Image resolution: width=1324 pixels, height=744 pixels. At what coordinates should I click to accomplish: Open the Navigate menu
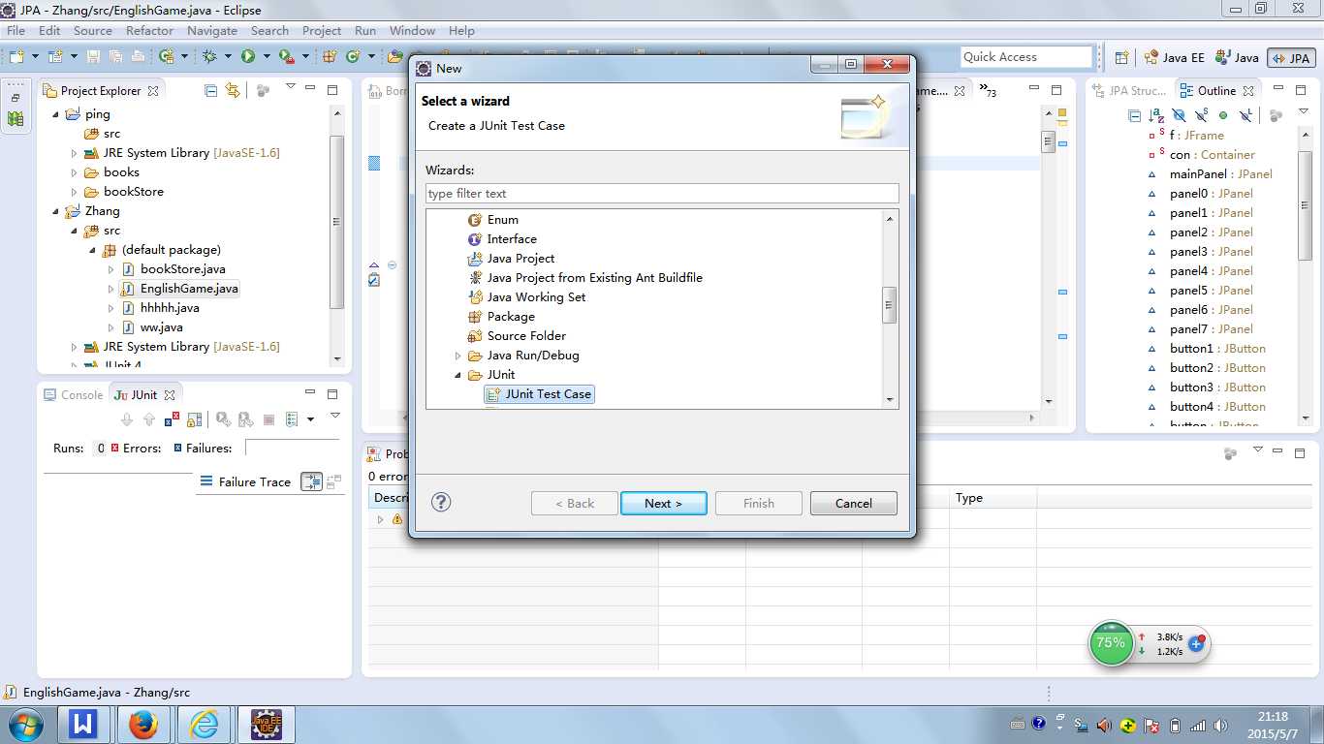pos(212,30)
